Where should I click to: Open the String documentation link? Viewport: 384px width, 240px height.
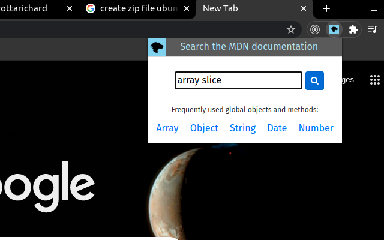pos(242,128)
